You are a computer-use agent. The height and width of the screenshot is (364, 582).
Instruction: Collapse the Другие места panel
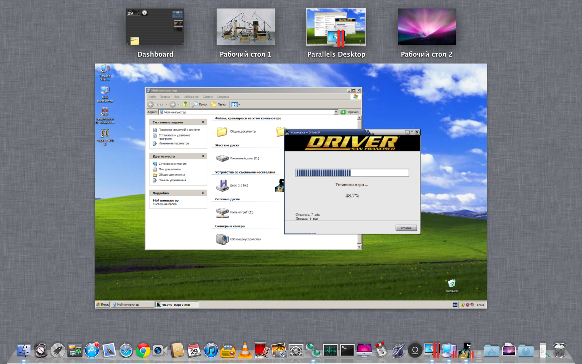pos(203,156)
